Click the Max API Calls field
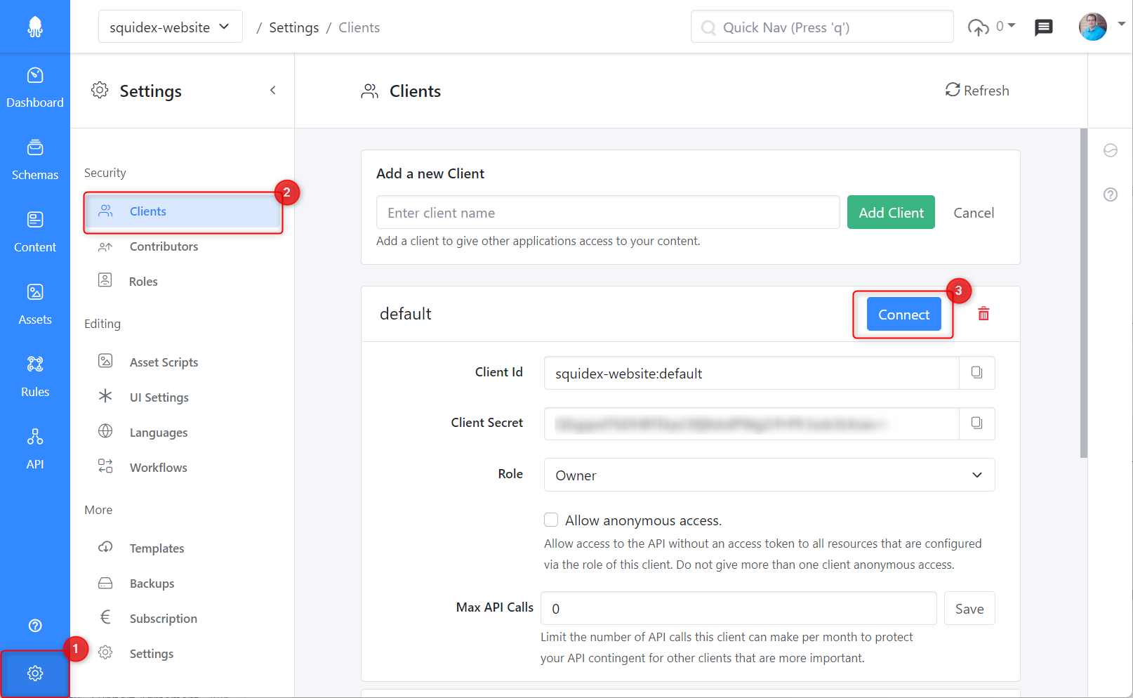This screenshot has width=1133, height=698. pyautogui.click(x=738, y=608)
